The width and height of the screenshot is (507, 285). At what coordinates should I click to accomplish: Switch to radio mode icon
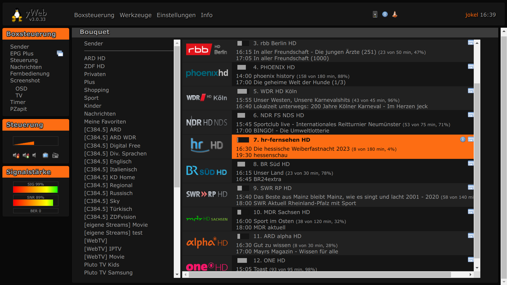click(x=55, y=155)
